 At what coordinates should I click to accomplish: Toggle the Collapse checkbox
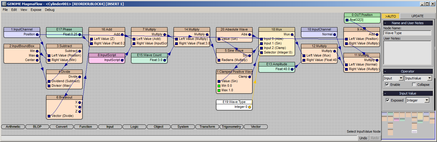coord(414,85)
